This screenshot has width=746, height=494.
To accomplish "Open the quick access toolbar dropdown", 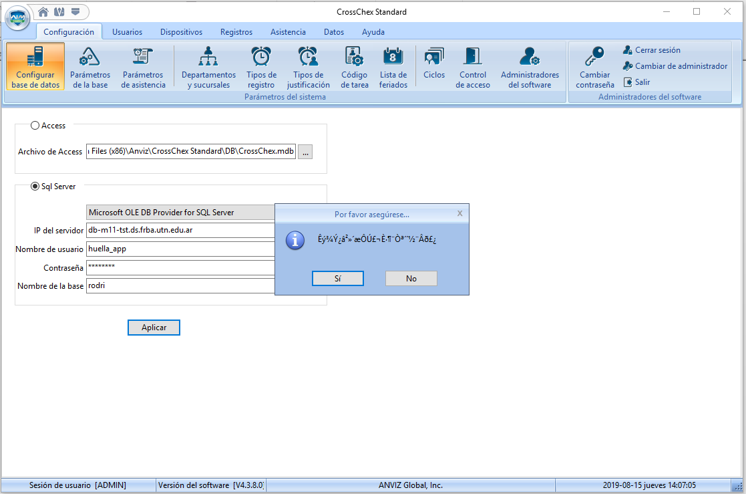I will (75, 11).
